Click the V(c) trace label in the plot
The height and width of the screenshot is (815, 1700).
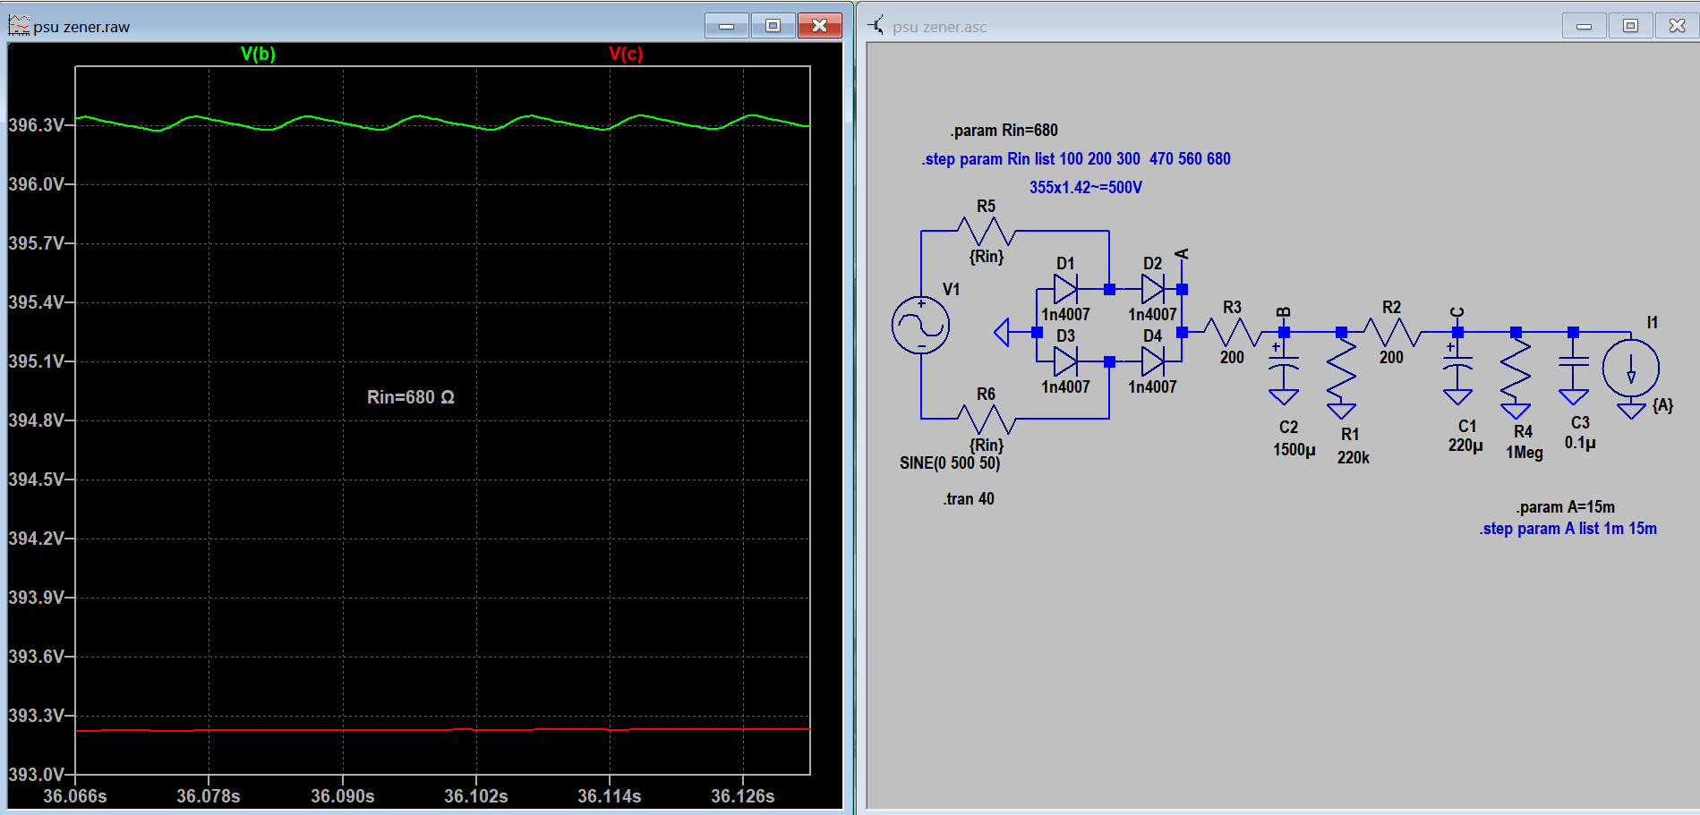(626, 54)
